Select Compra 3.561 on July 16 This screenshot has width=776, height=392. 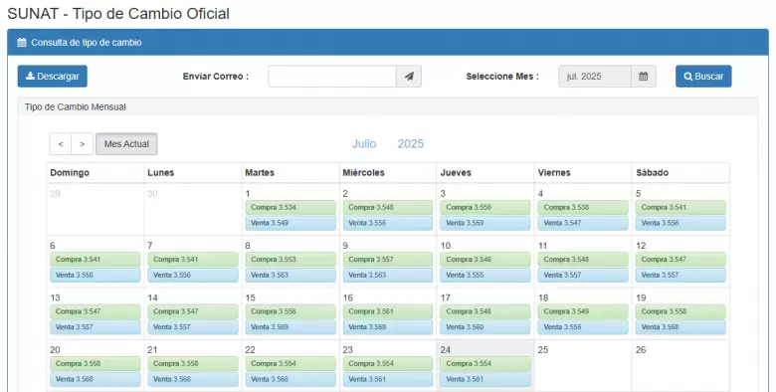388,311
